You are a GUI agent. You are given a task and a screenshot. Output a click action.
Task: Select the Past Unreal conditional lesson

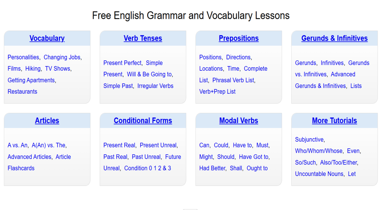pyautogui.click(x=146, y=157)
